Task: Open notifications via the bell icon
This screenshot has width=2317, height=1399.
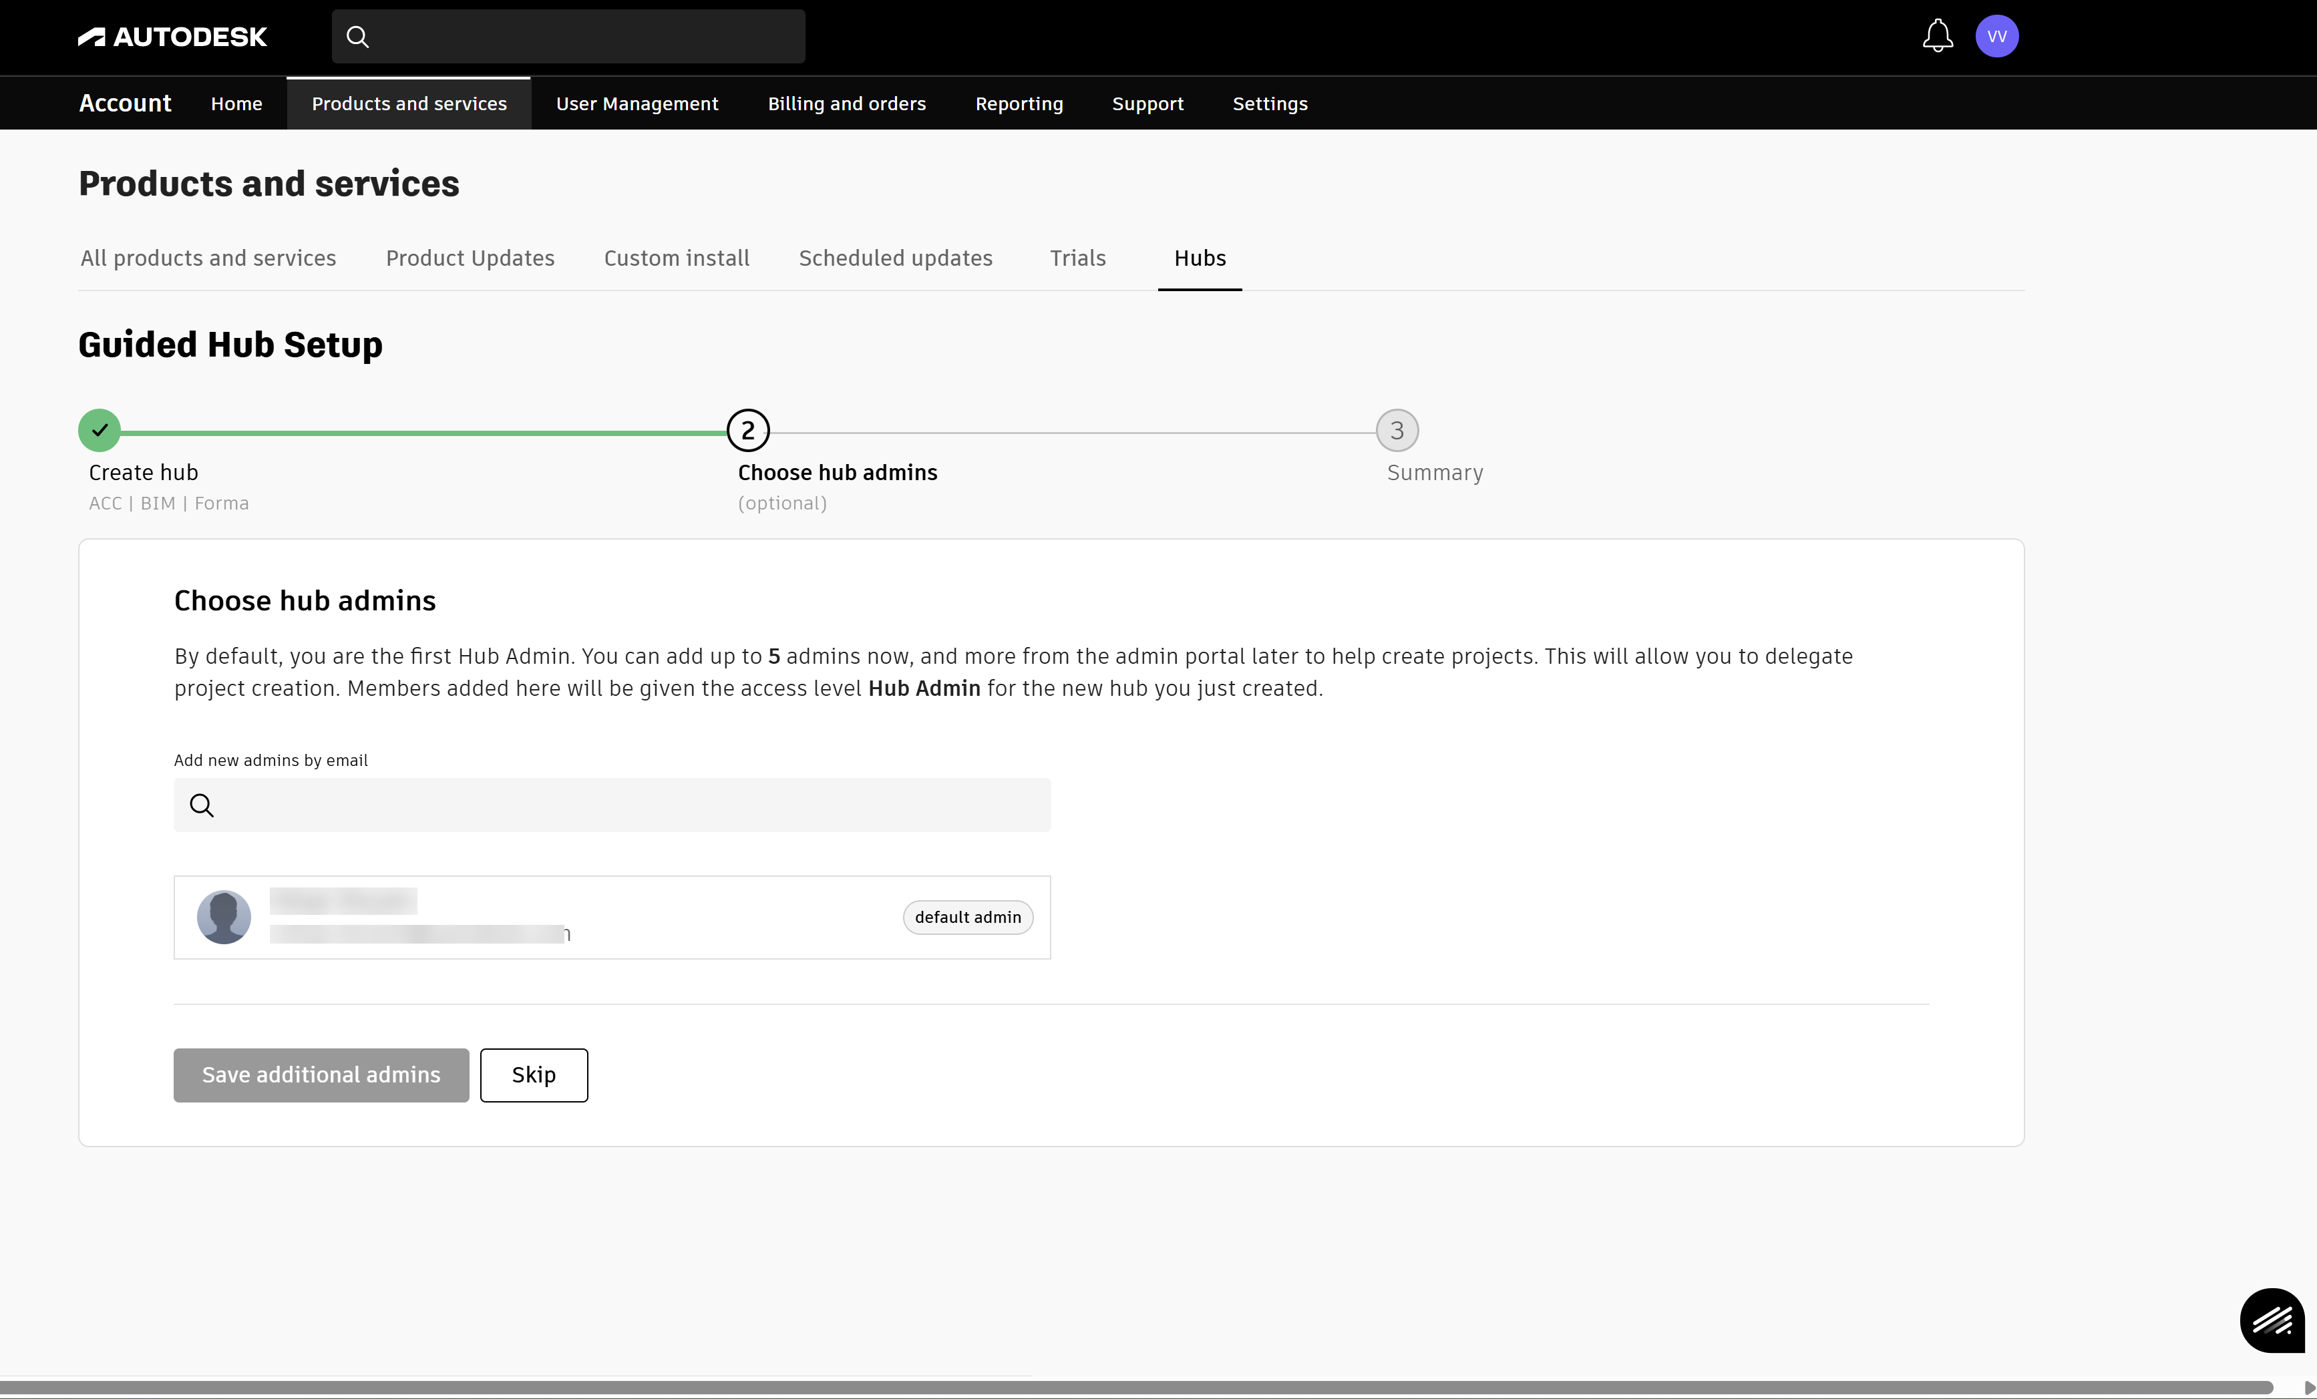Action: (x=1936, y=37)
